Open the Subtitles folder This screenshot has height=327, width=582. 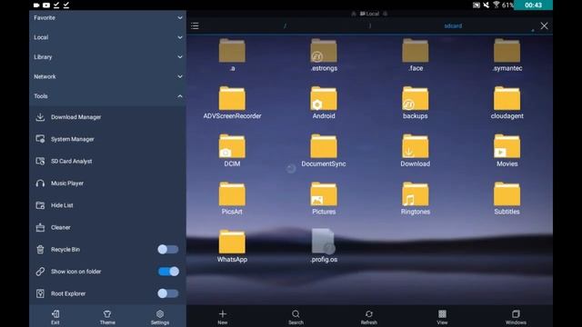[507, 198]
